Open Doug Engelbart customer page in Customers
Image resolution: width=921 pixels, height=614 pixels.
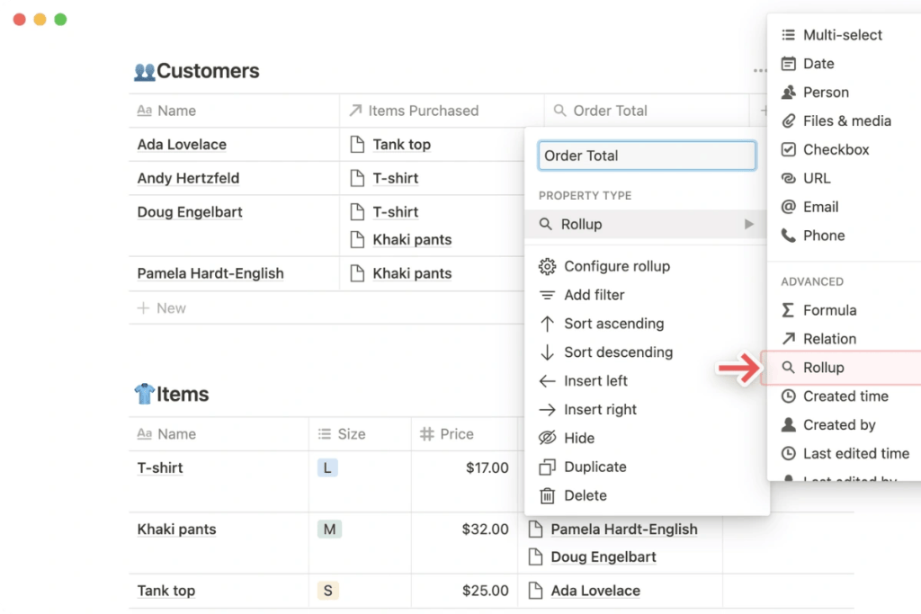[189, 212]
